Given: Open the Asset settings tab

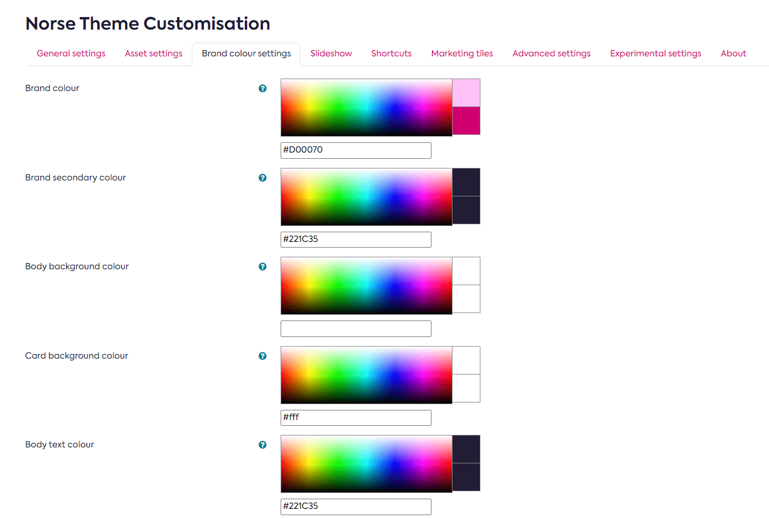Looking at the screenshot, I should tap(154, 54).
